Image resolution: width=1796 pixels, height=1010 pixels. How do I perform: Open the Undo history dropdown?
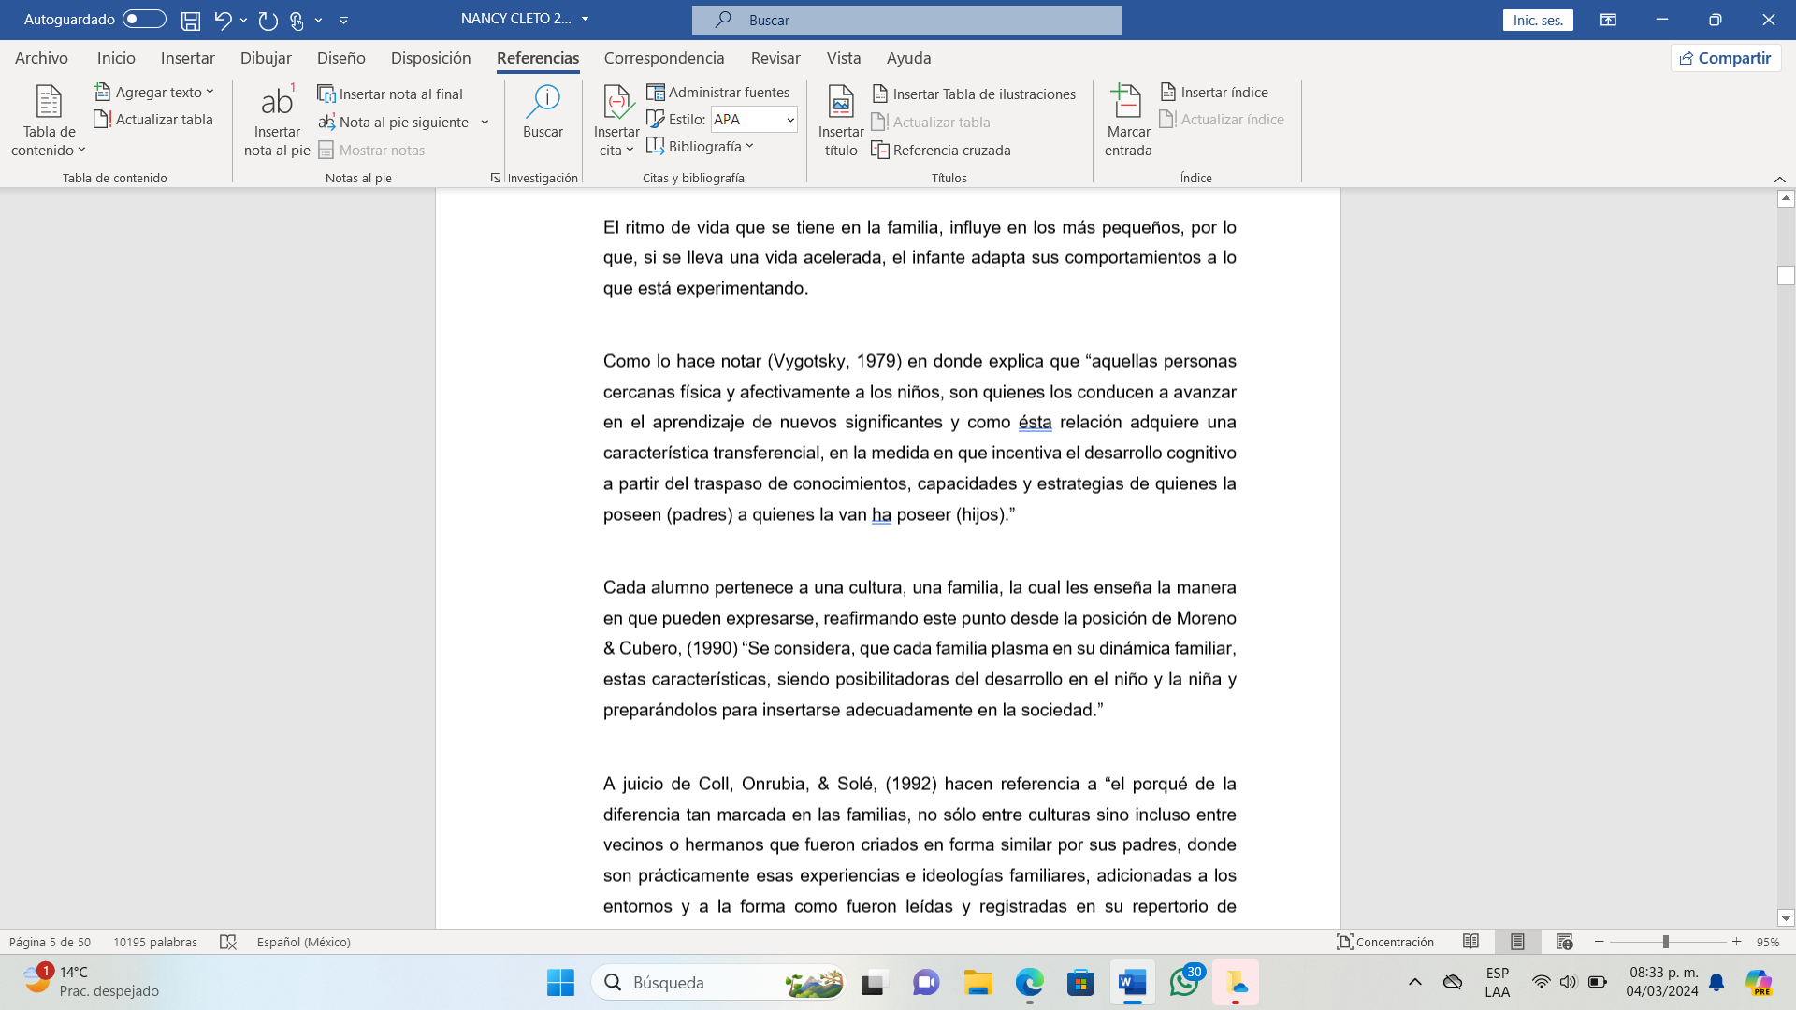[x=244, y=20]
